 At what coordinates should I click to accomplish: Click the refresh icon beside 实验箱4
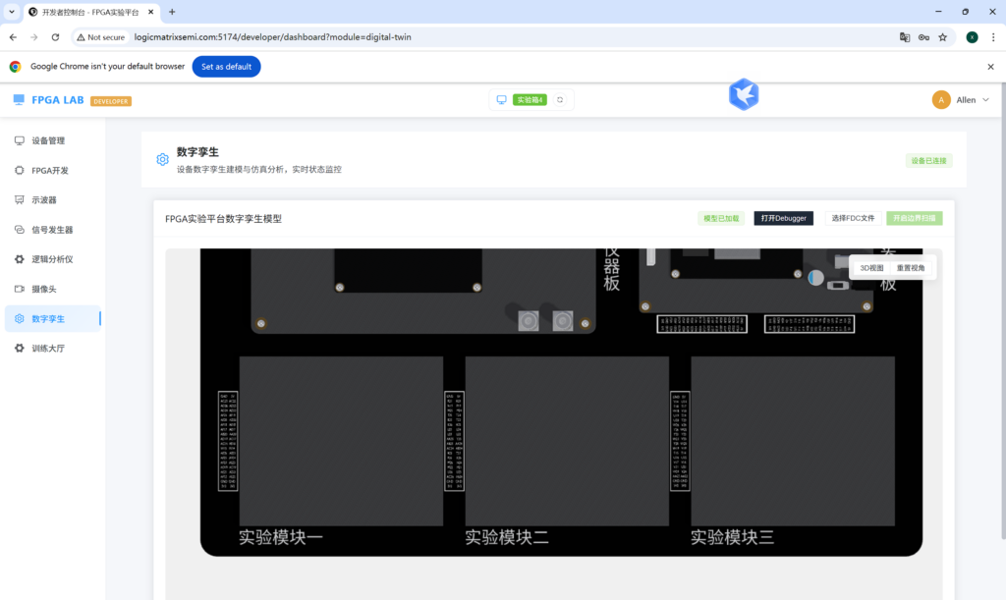(560, 100)
